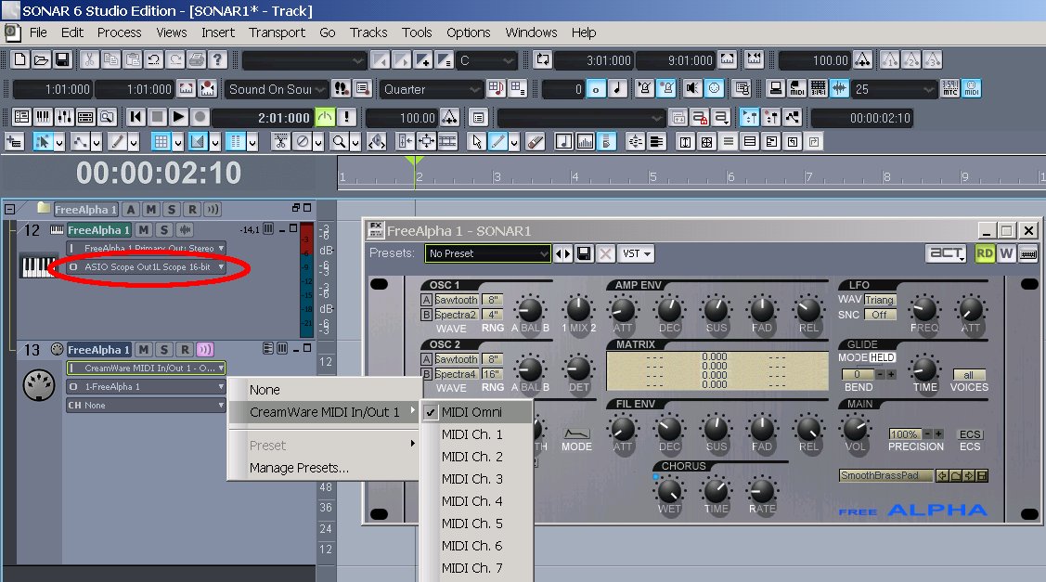The width and height of the screenshot is (1046, 582).
Task: Rewind to the start of the project
Action: (136, 118)
